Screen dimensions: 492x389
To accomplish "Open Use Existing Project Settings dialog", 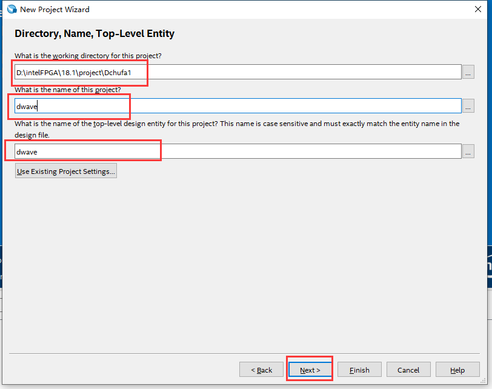I will (x=66, y=171).
